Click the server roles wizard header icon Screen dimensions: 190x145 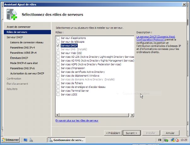pyautogui.click(x=11, y=15)
